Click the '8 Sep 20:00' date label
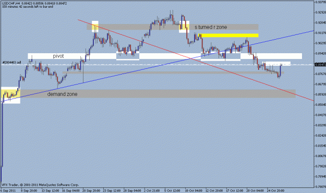Screen dimensions: 326x193 [29, 190]
